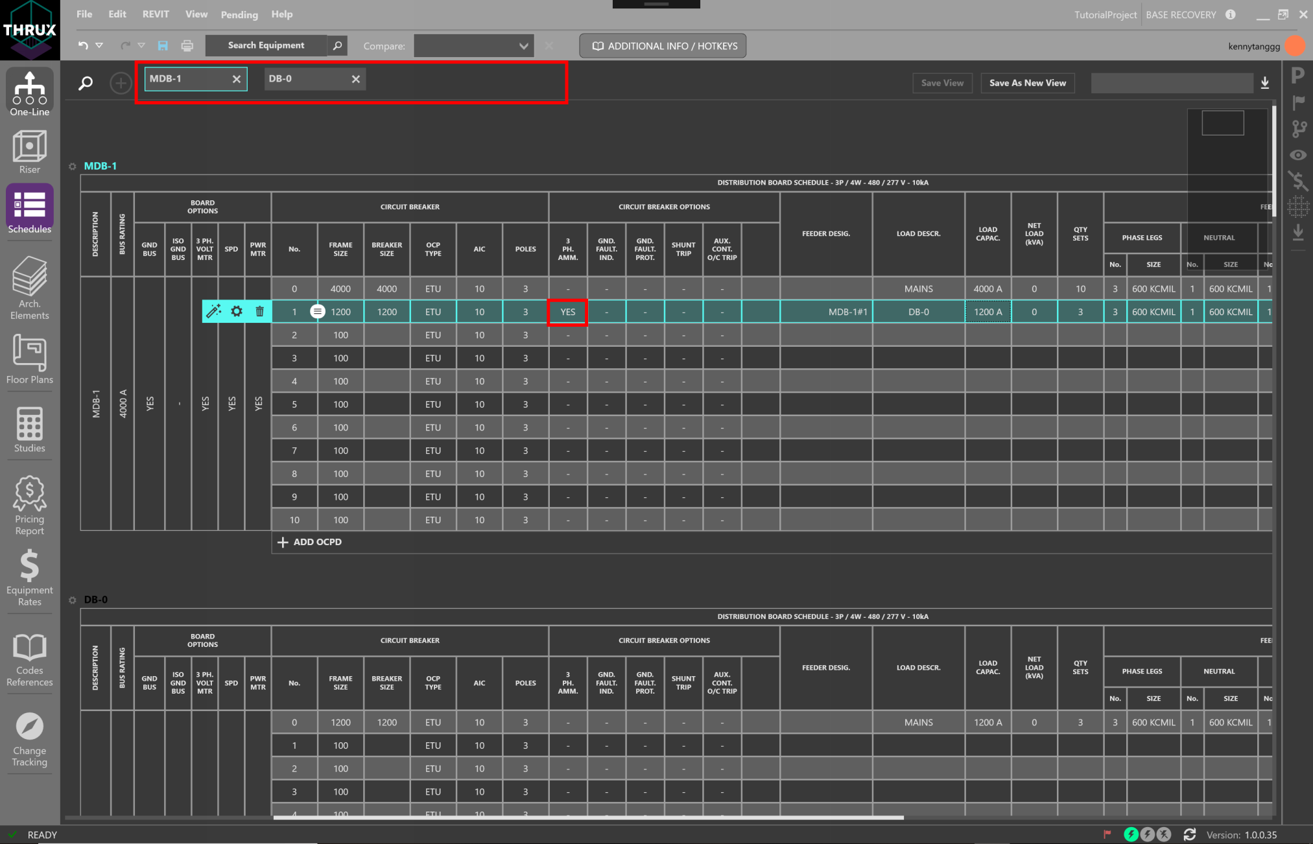Click ADDITIONAL INFO / HOTKEYS
Screen dimensions: 1313x844
tap(662, 45)
